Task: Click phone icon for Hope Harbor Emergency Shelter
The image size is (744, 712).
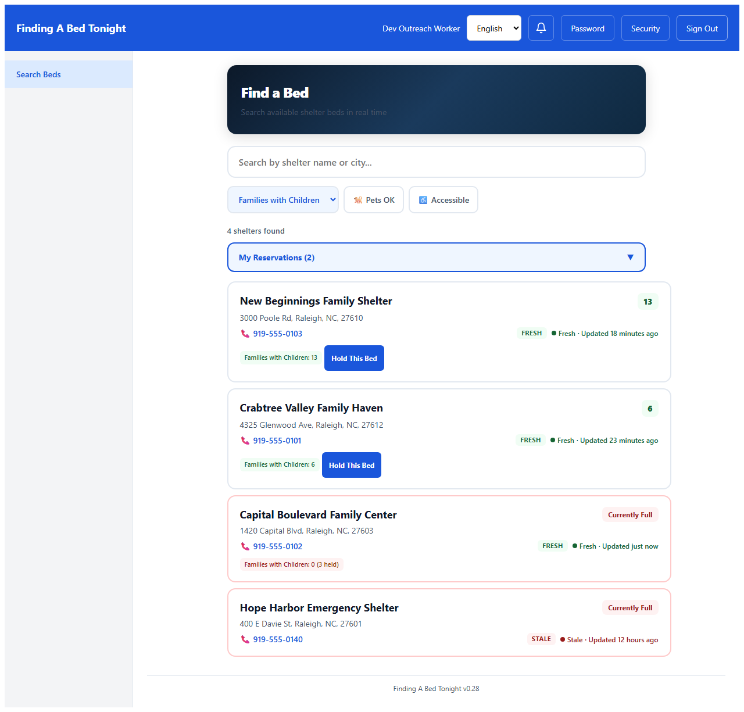Action: [244, 639]
